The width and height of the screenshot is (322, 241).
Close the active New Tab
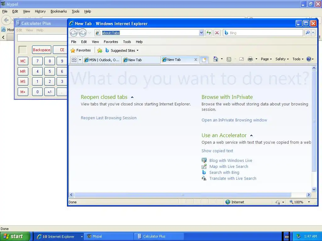[x=196, y=60]
